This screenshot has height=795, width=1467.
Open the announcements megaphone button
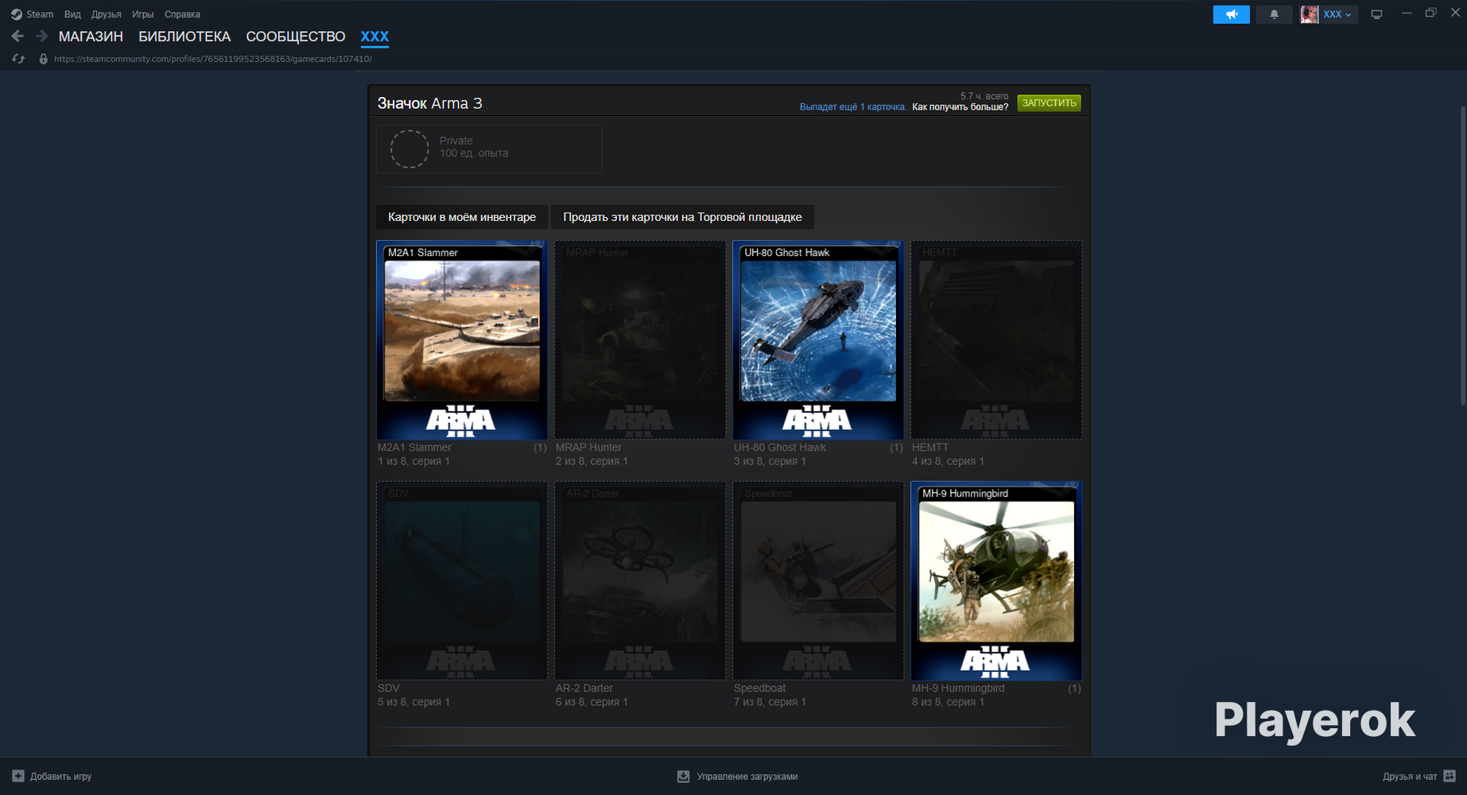tap(1231, 14)
